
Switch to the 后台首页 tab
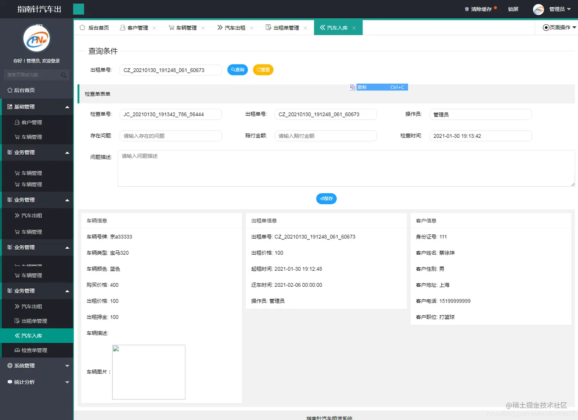(94, 27)
